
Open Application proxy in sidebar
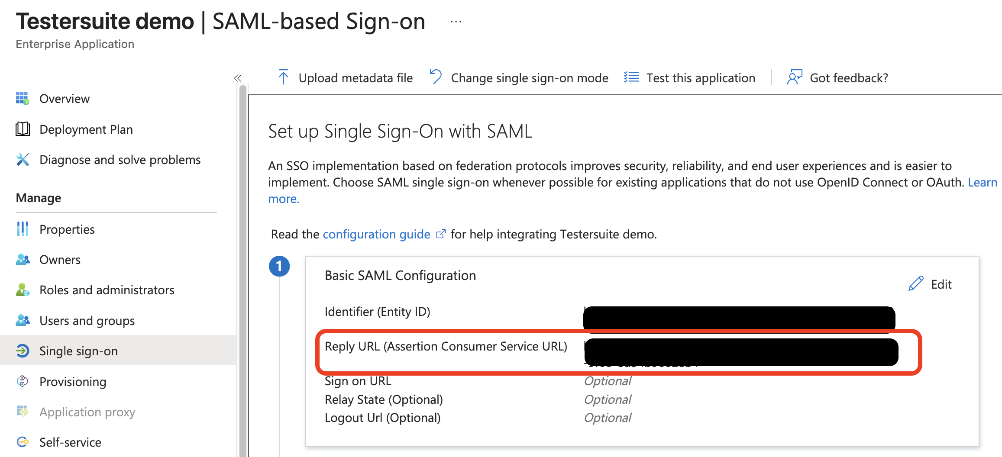point(87,412)
